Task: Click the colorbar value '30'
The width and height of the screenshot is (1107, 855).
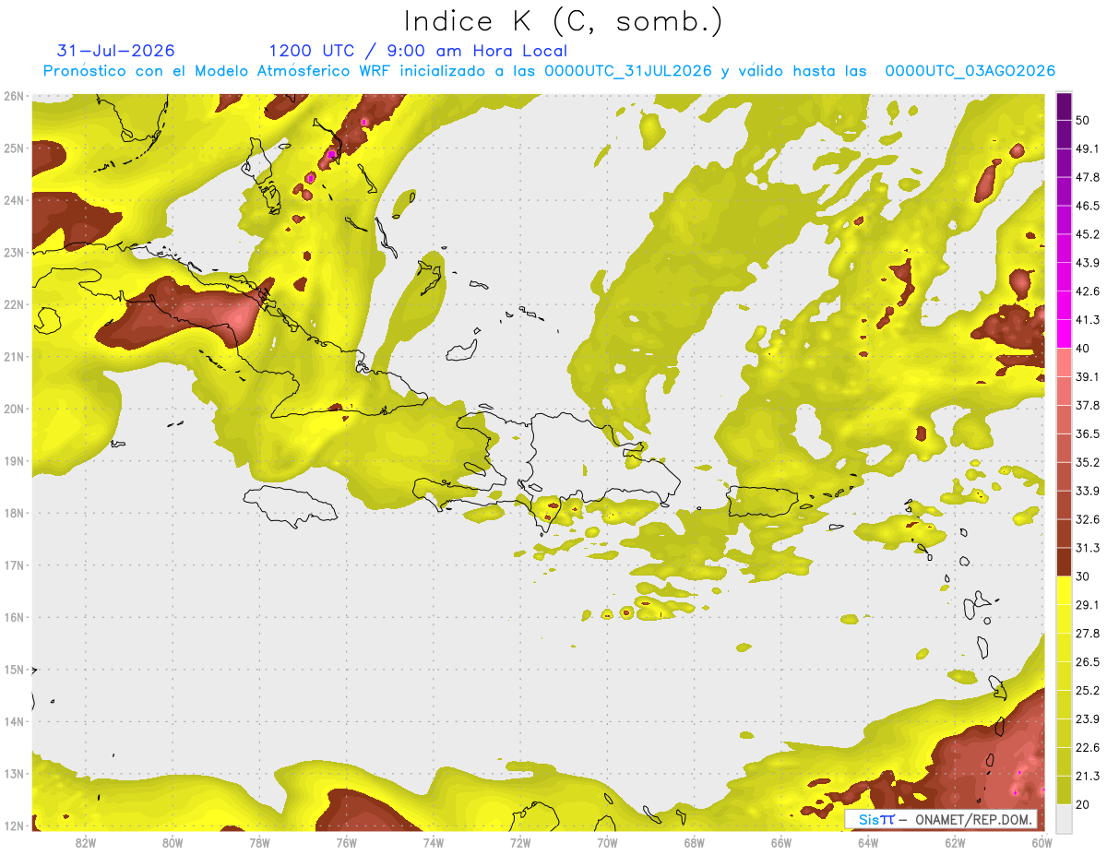Action: point(1083,576)
